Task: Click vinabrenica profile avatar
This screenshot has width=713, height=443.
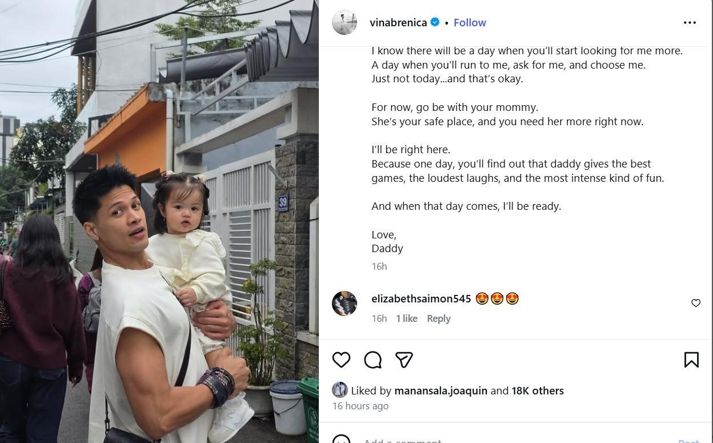Action: pyautogui.click(x=345, y=22)
